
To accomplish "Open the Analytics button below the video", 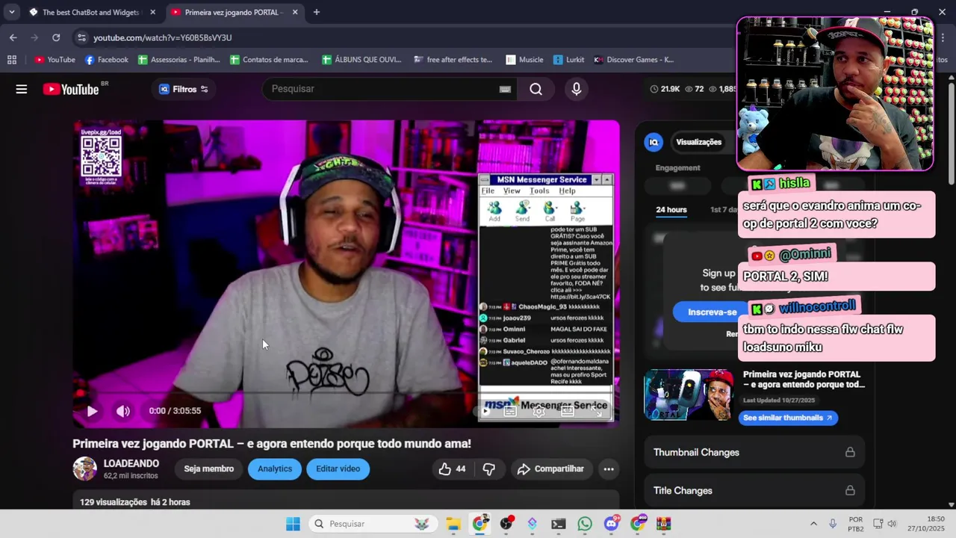I will coord(275,469).
